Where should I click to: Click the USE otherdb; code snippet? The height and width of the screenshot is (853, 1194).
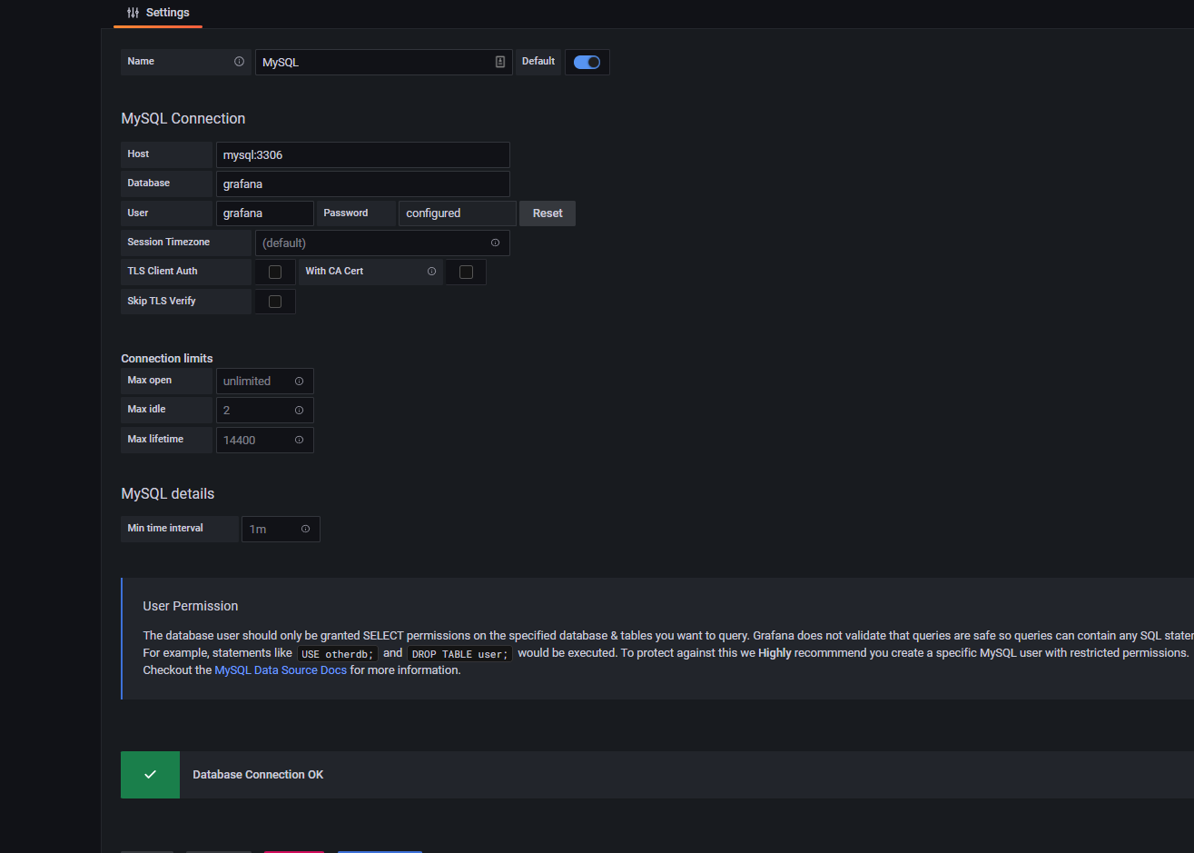pyautogui.click(x=338, y=654)
